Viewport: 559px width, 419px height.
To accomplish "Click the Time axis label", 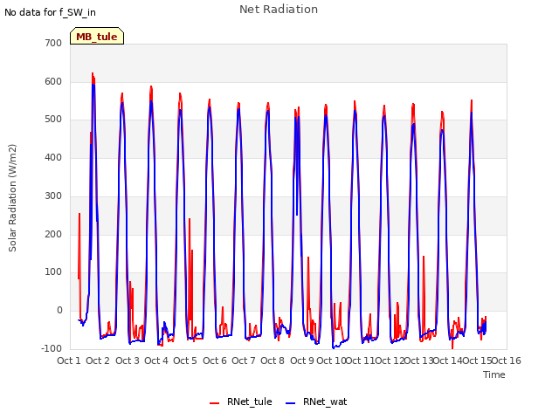I will point(493,374).
